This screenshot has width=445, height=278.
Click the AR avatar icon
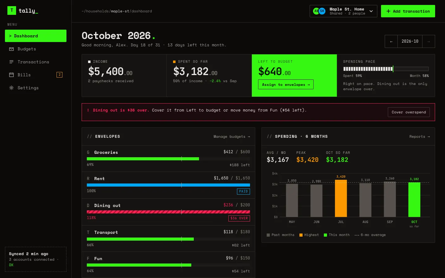click(316, 11)
